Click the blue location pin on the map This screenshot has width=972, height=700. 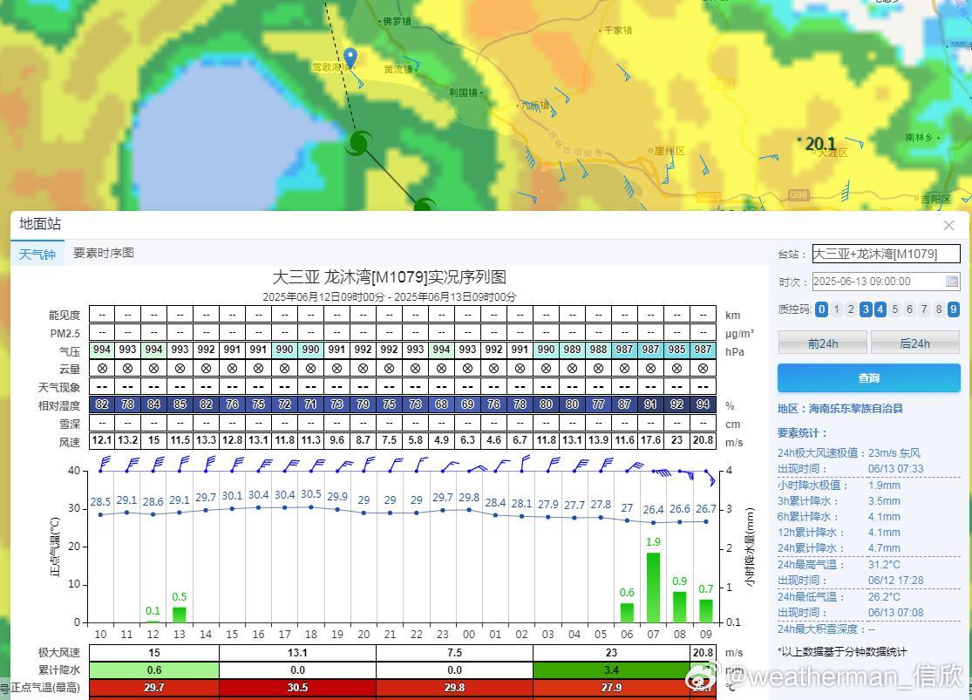click(x=350, y=58)
